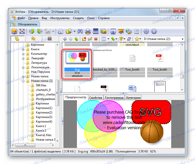This screenshot has height=164, width=195.
Task: Navigate back with the blue left arrow
Action: tap(65, 39)
